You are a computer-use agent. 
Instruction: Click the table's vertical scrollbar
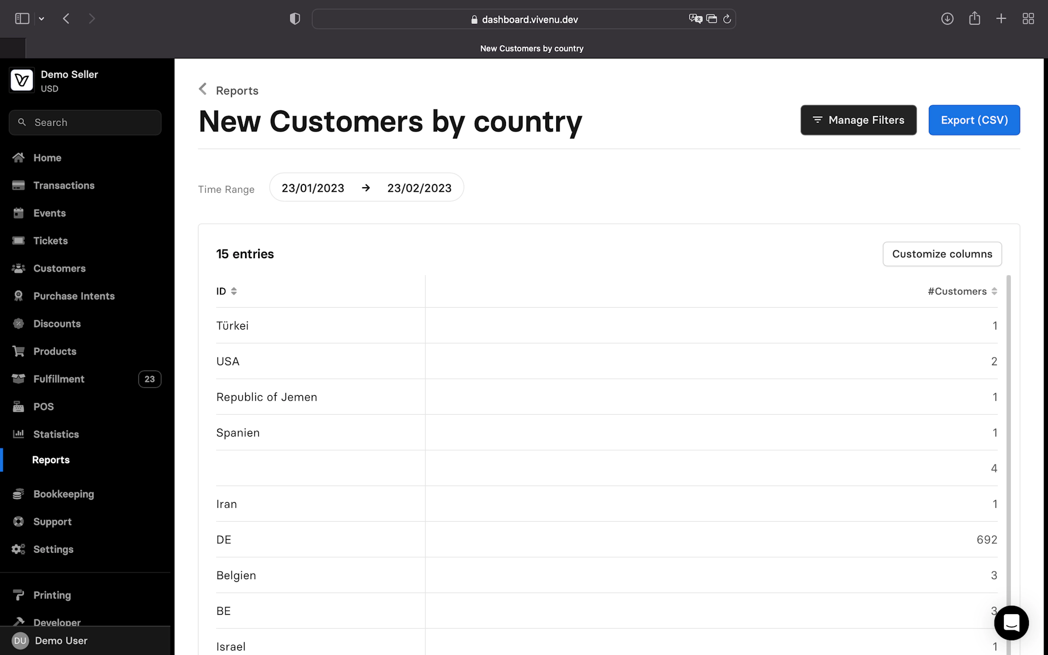[1008, 437]
